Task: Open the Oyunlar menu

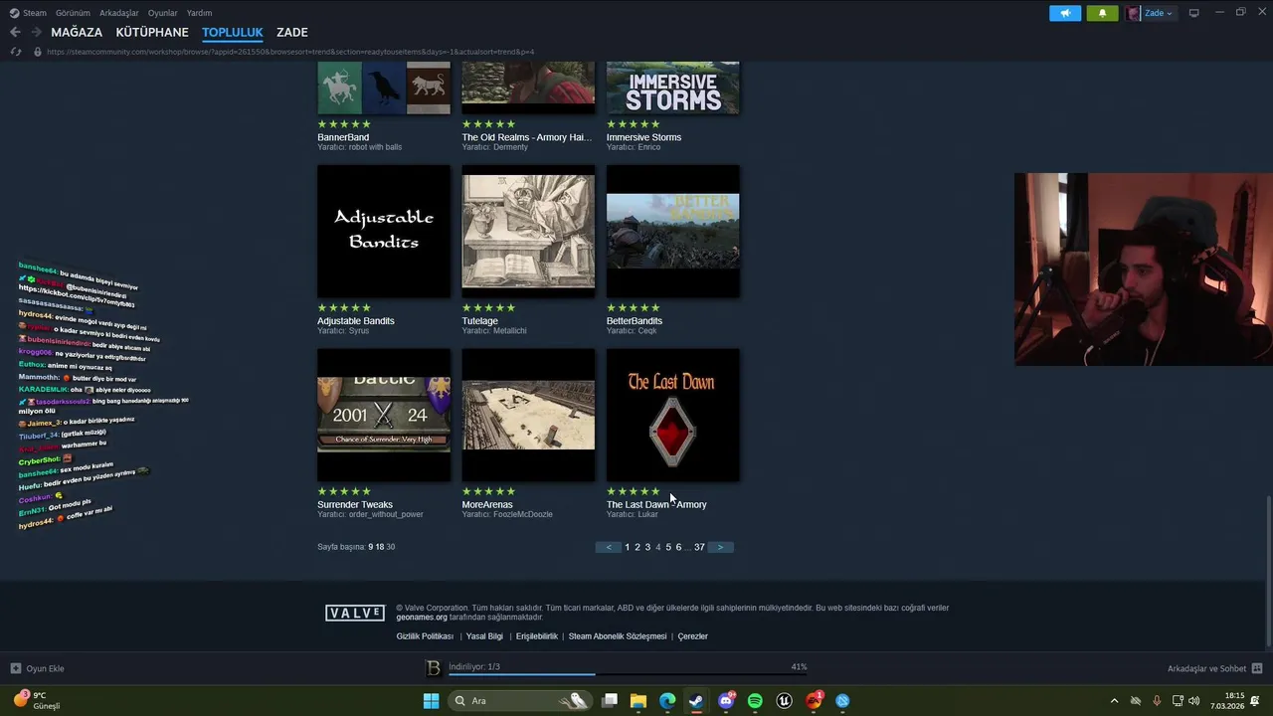Action: tap(163, 13)
